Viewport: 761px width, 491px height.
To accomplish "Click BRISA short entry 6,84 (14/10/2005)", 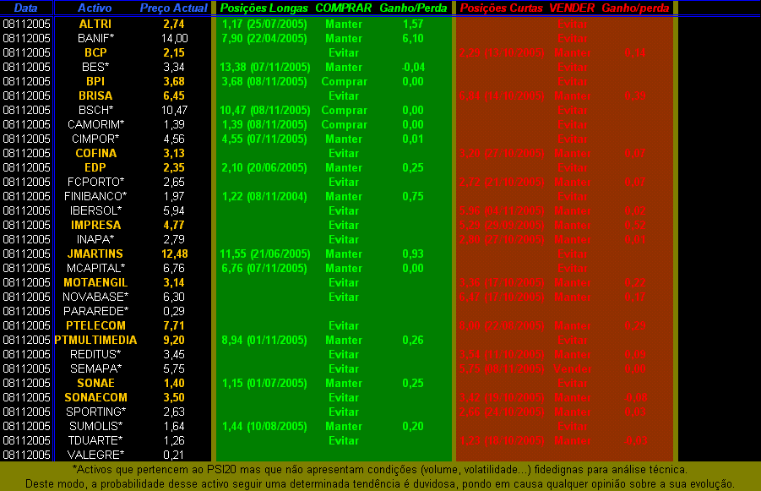I will coord(502,95).
